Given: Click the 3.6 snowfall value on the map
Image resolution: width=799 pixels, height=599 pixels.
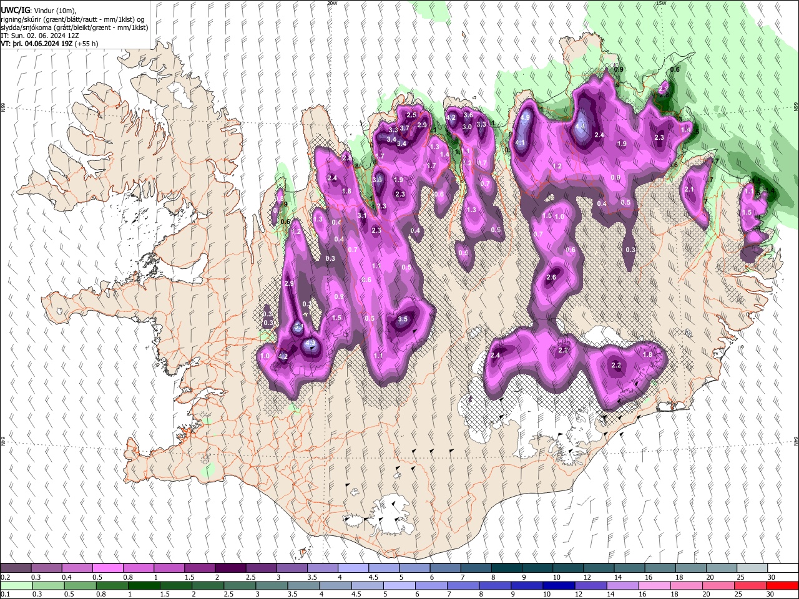Looking at the screenshot, I should pos(468,115).
